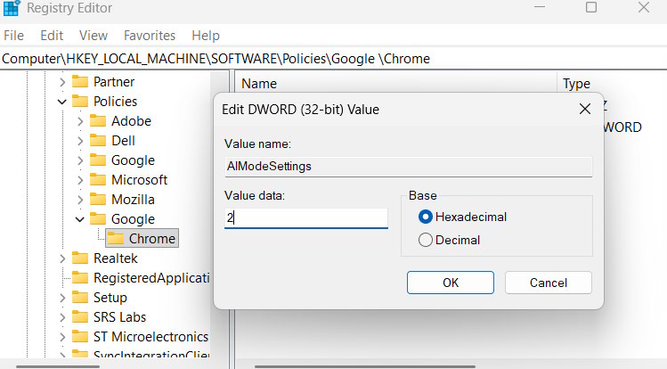The height and width of the screenshot is (369, 667).
Task: Click the ST Microelectronics folder icon
Action: coord(80,336)
